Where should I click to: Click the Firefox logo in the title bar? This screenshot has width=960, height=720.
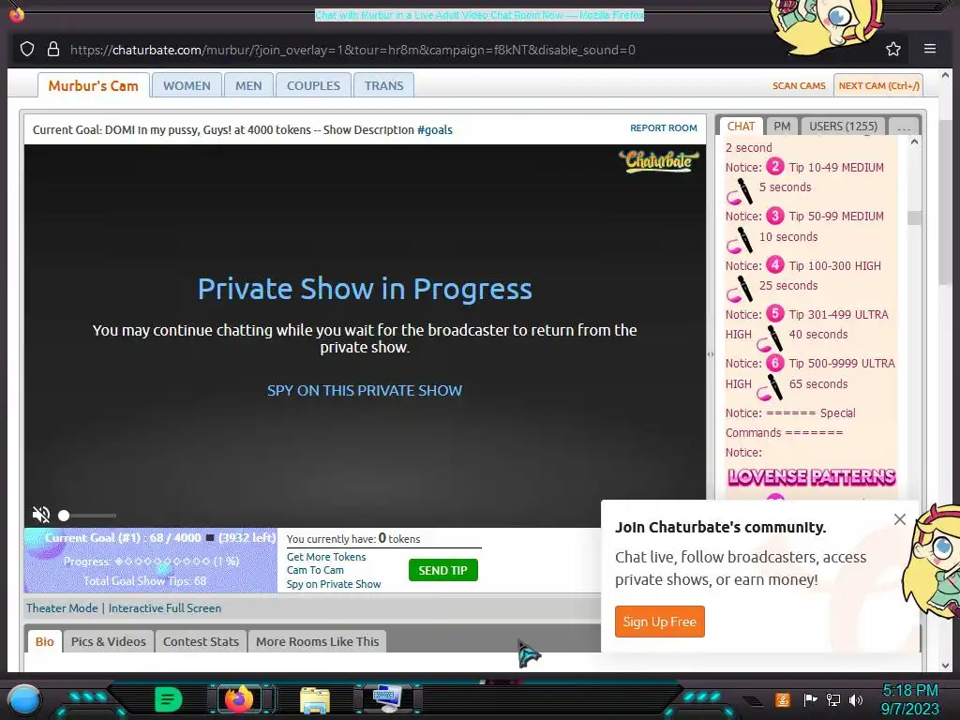17,13
